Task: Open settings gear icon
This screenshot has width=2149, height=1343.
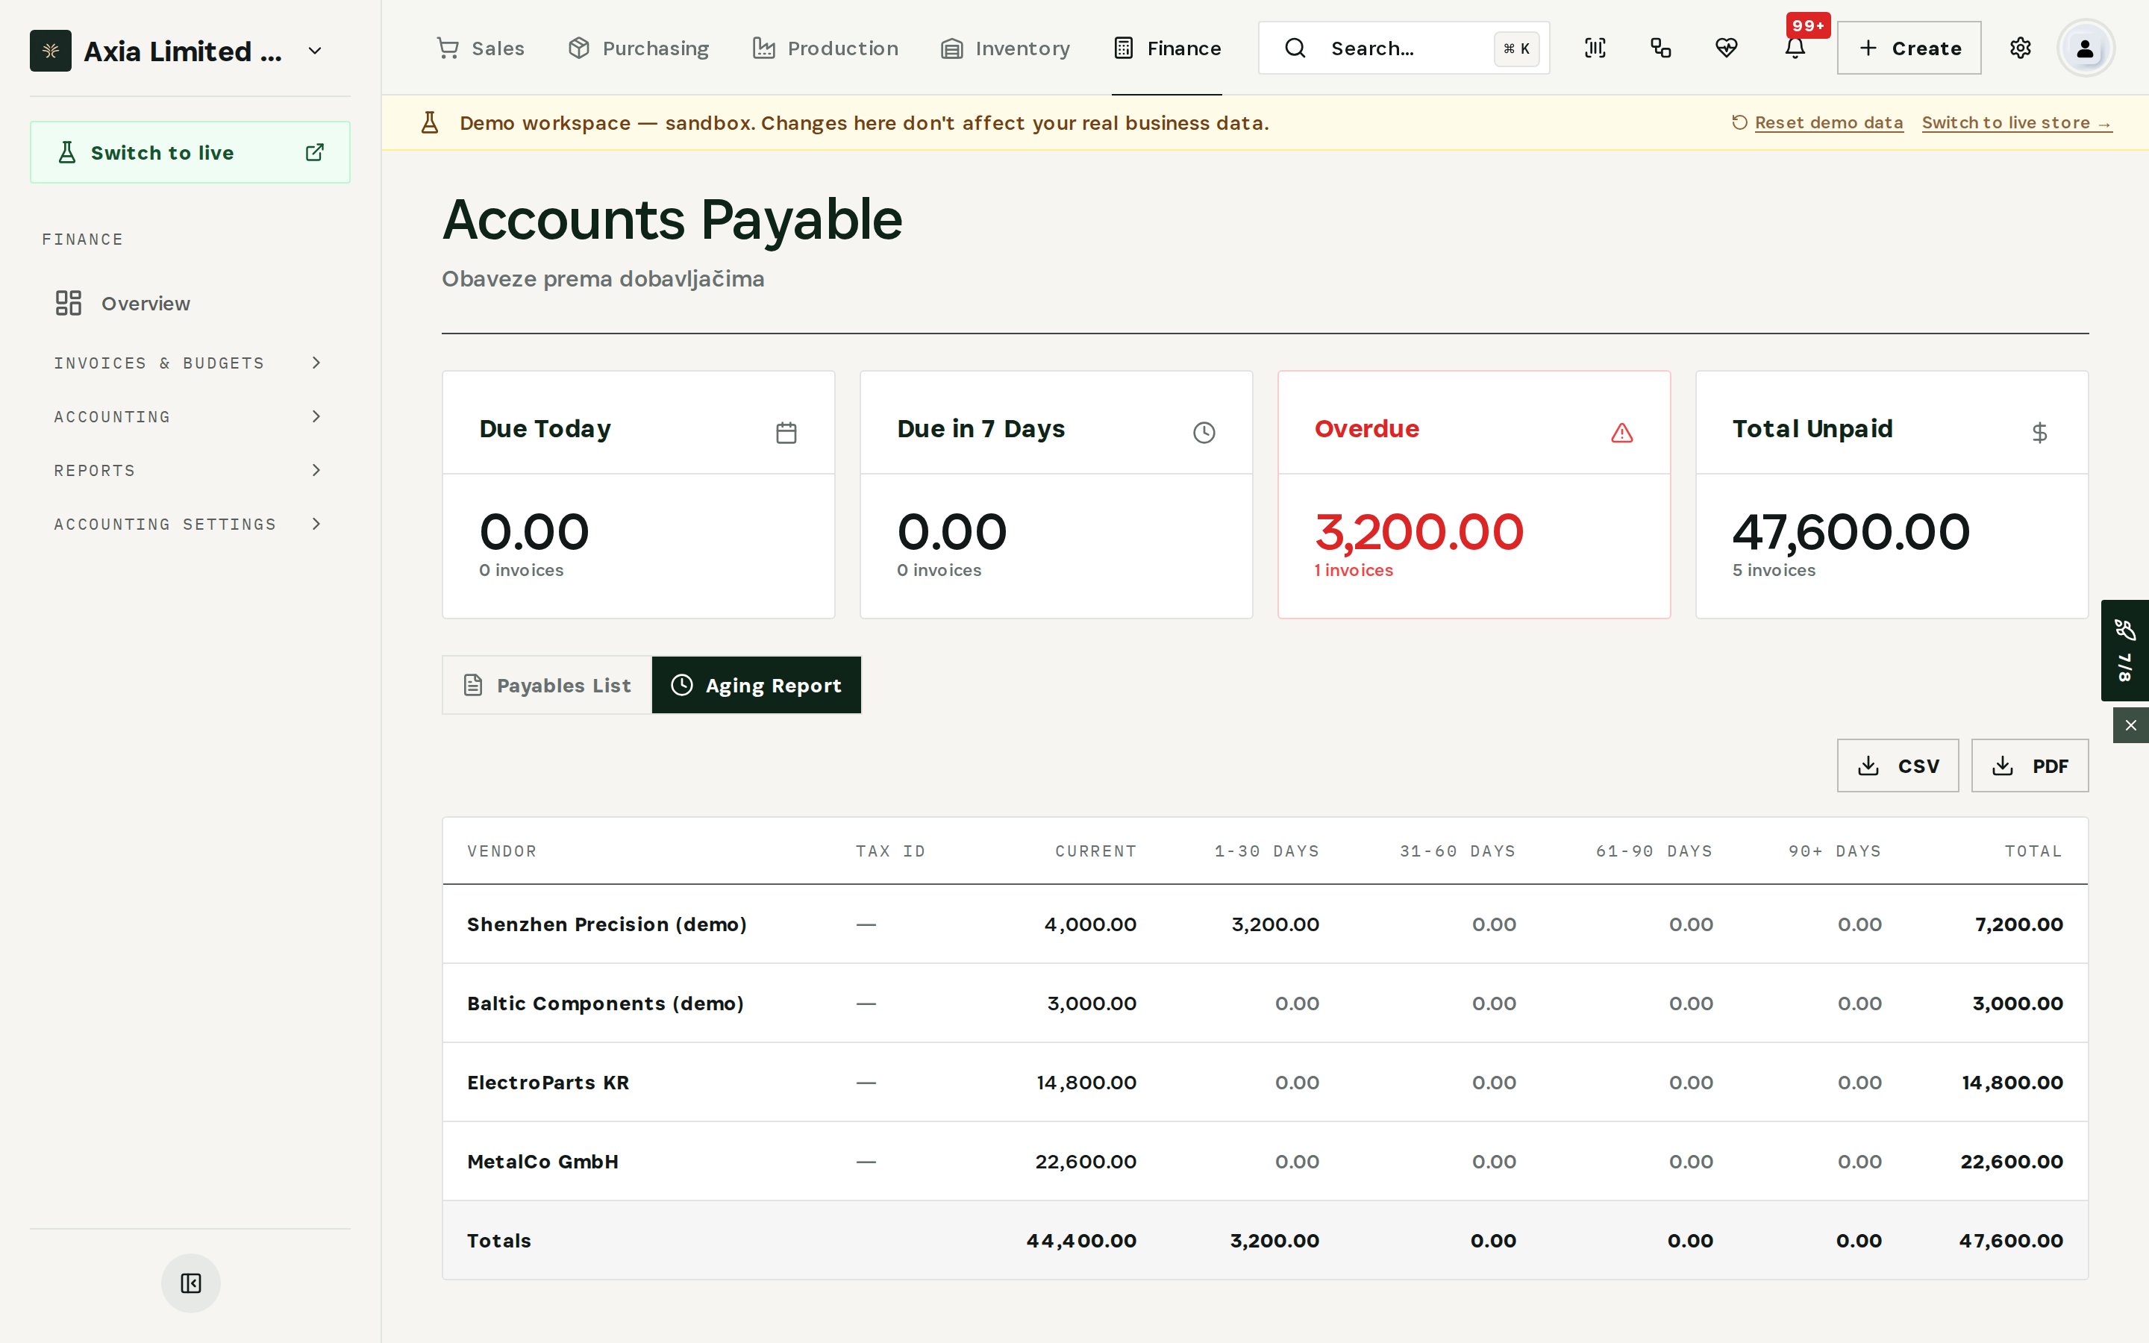Action: tap(2020, 48)
